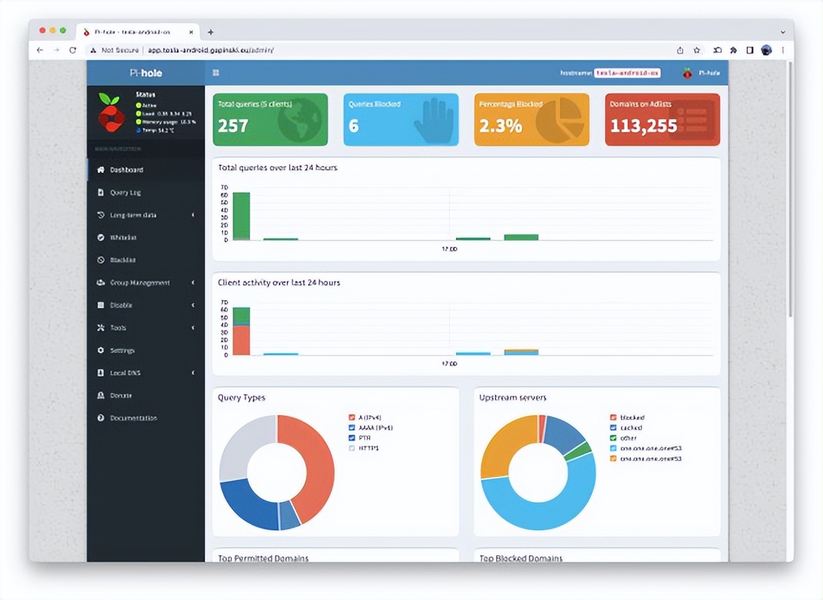Toggle sidebar with hamburger icon
This screenshot has width=823, height=600.
coord(216,73)
